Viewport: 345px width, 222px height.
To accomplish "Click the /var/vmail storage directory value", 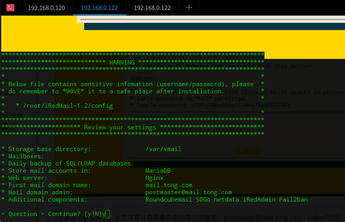I will 163,149.
